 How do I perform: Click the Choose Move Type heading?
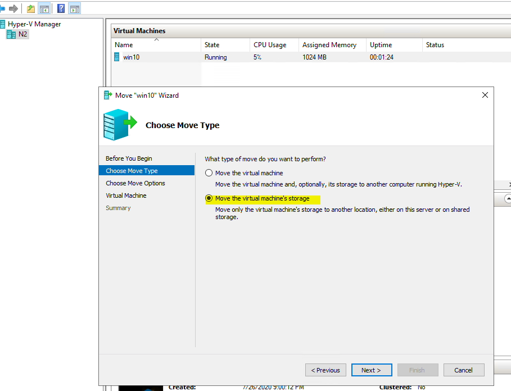click(x=182, y=125)
